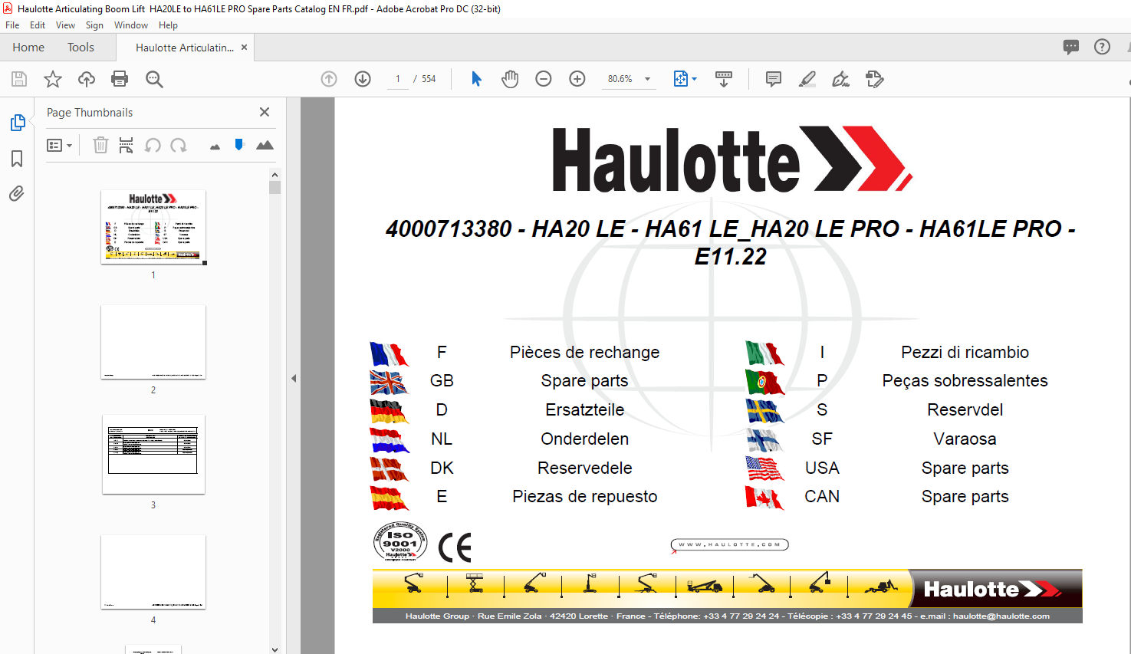The image size is (1131, 654).
Task: Enlarge thumbnail size large mountain icon
Action: (x=265, y=145)
